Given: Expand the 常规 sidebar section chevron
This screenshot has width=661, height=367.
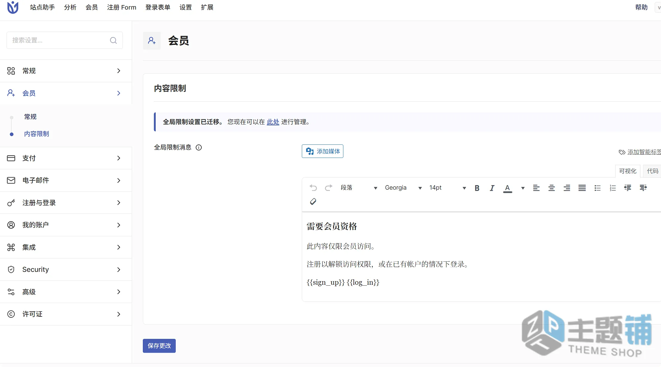Looking at the screenshot, I should 119,71.
